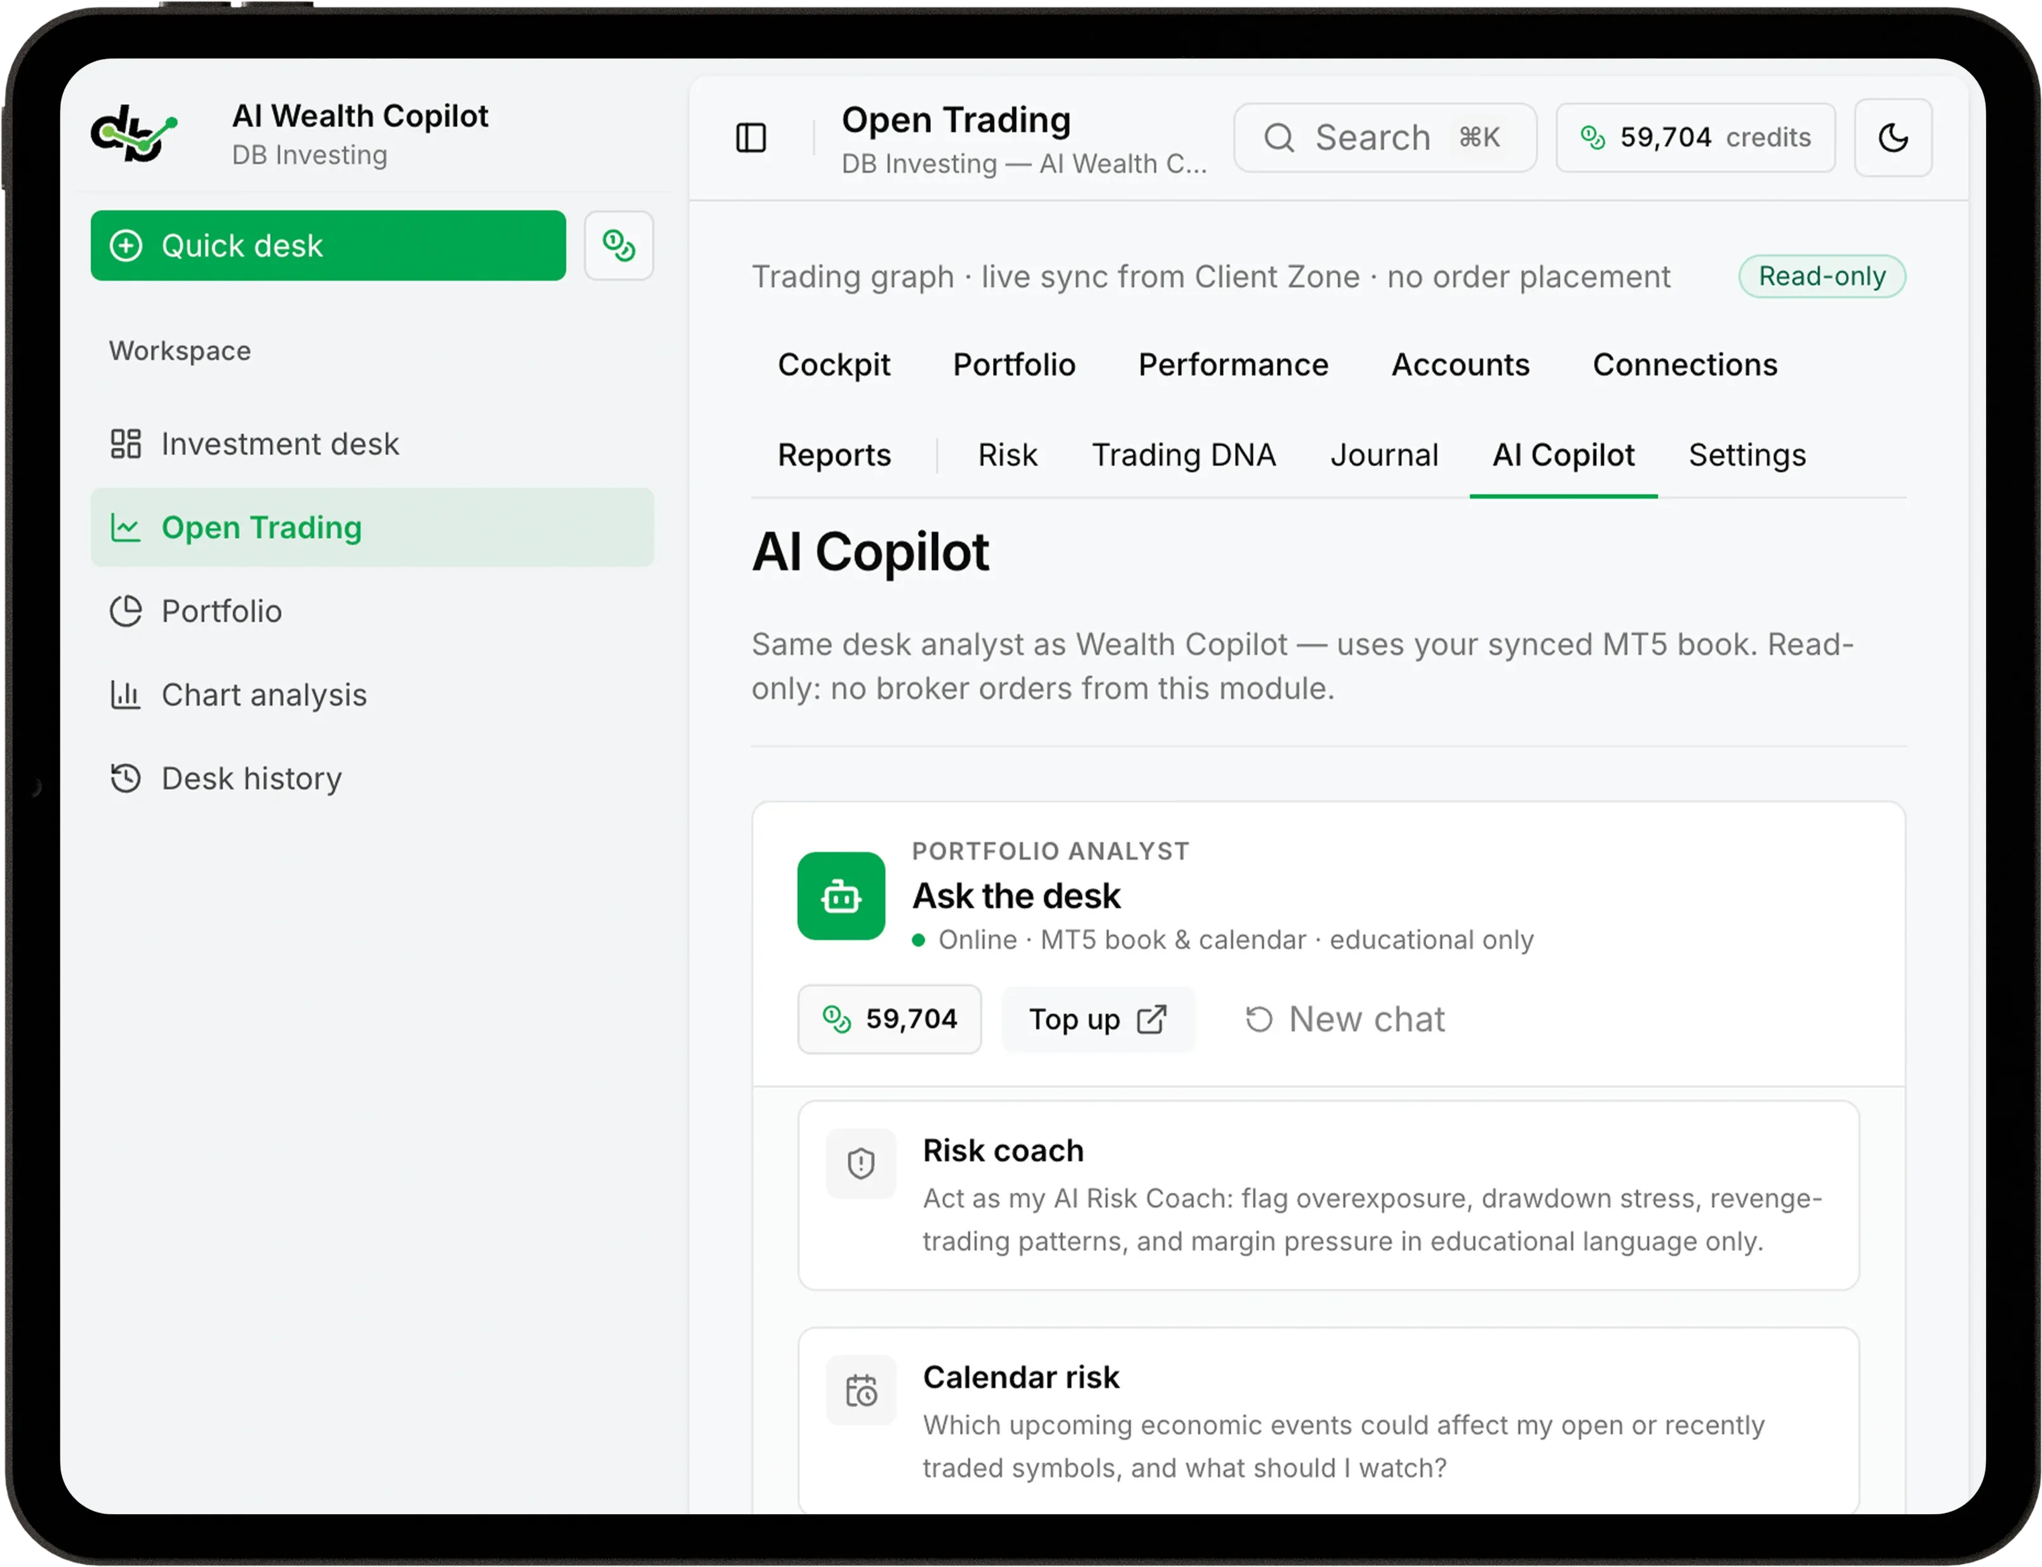Click the Calendar risk calendar icon
Image resolution: width=2042 pixels, height=1567 pixels.
[860, 1390]
